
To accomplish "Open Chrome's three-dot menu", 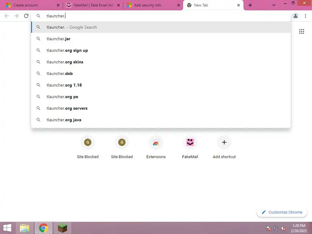I will coord(305,16).
